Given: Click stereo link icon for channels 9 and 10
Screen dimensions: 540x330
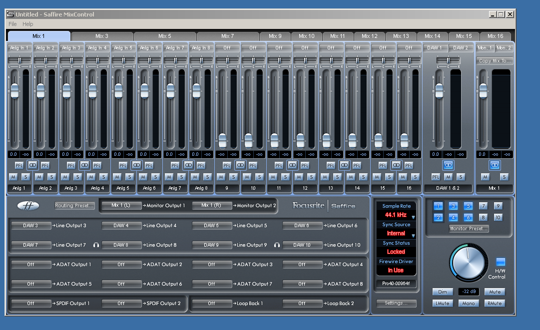Looking at the screenshot, I should point(240,165).
